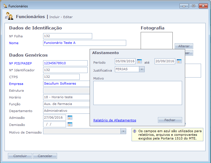Click the info icon in the yellow notice
The image size is (211, 163).
coord(135,131)
